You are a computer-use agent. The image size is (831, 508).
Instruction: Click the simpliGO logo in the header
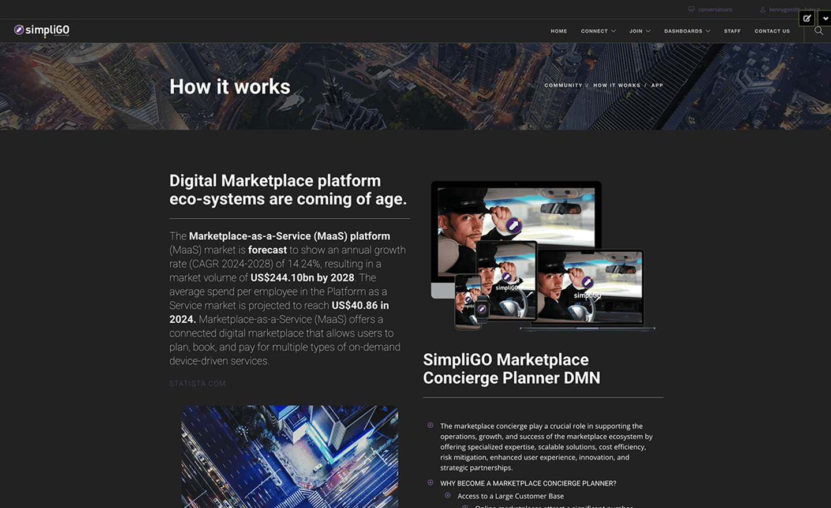pyautogui.click(x=42, y=30)
